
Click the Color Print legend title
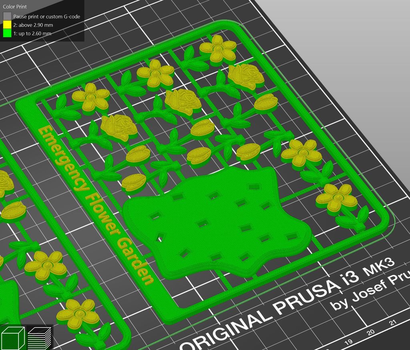click(x=14, y=6)
